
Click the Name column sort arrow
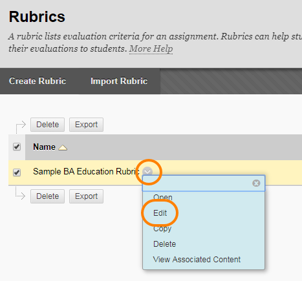click(x=63, y=147)
